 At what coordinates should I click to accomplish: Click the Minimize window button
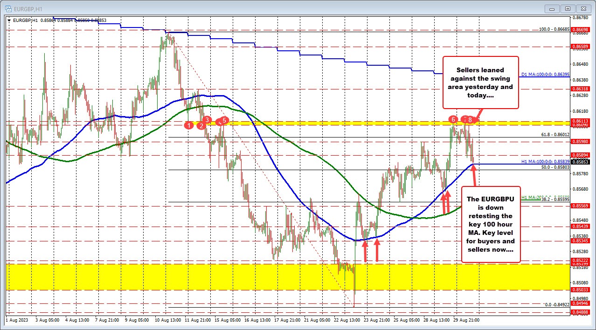click(551, 8)
